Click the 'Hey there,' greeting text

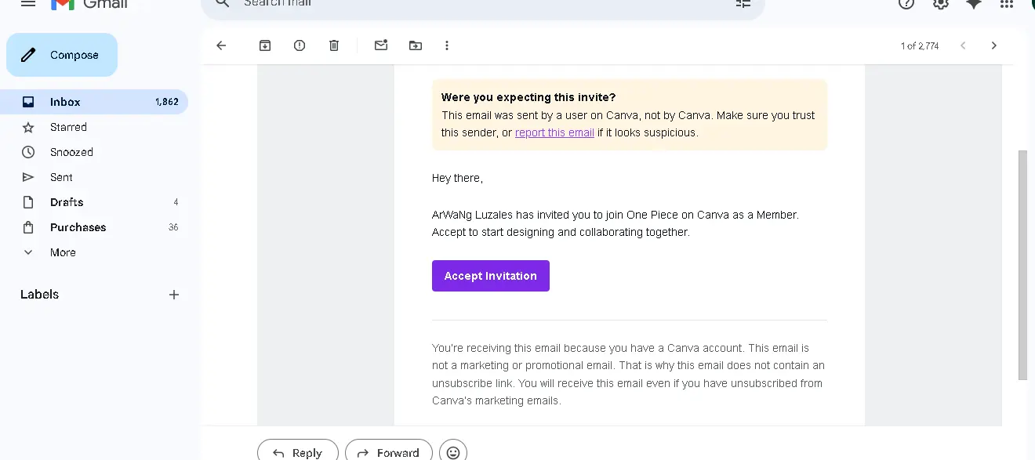click(x=457, y=178)
